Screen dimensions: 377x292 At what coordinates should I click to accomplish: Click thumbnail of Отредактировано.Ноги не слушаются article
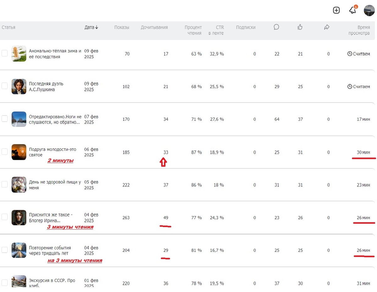click(x=19, y=119)
